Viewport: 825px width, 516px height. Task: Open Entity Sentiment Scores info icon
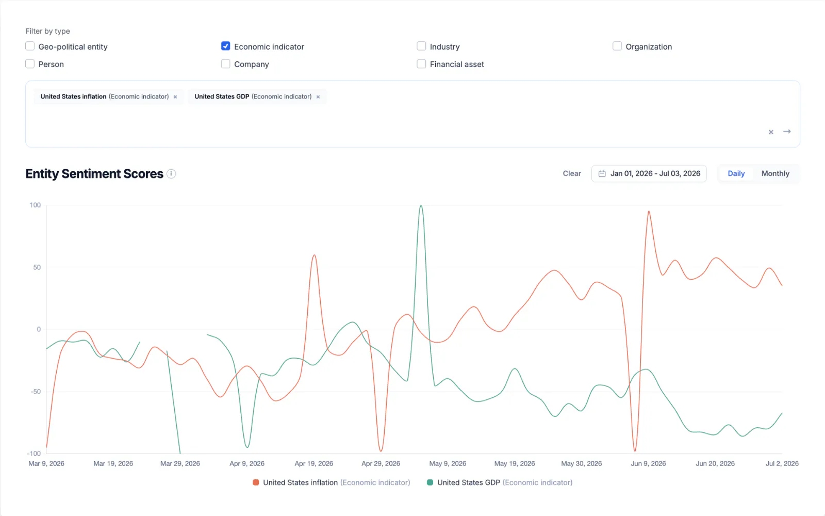pos(171,174)
